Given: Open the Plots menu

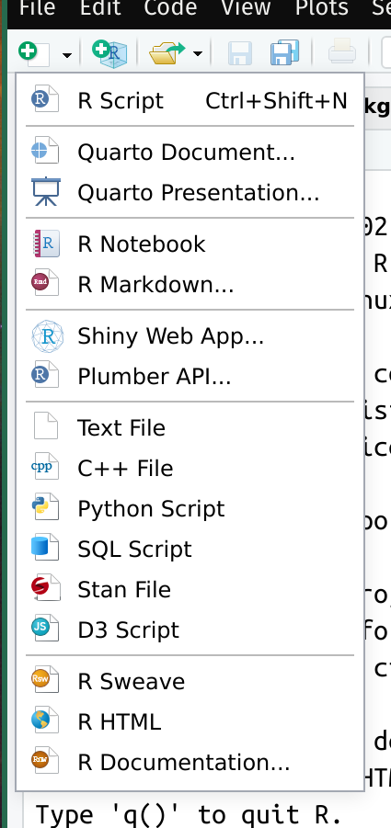Looking at the screenshot, I should 322,8.
